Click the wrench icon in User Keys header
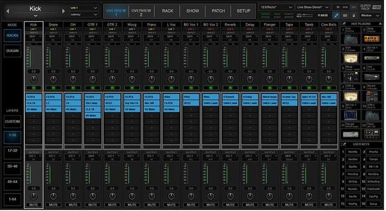Image resolution: width=386 pixels, height=211 pixels. click(344, 144)
